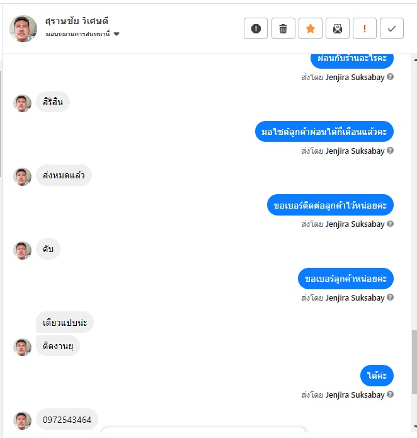Viewport: 417px width, 438px height.
Task: Flag the conversation with the red exclamation icon
Action: point(365,28)
